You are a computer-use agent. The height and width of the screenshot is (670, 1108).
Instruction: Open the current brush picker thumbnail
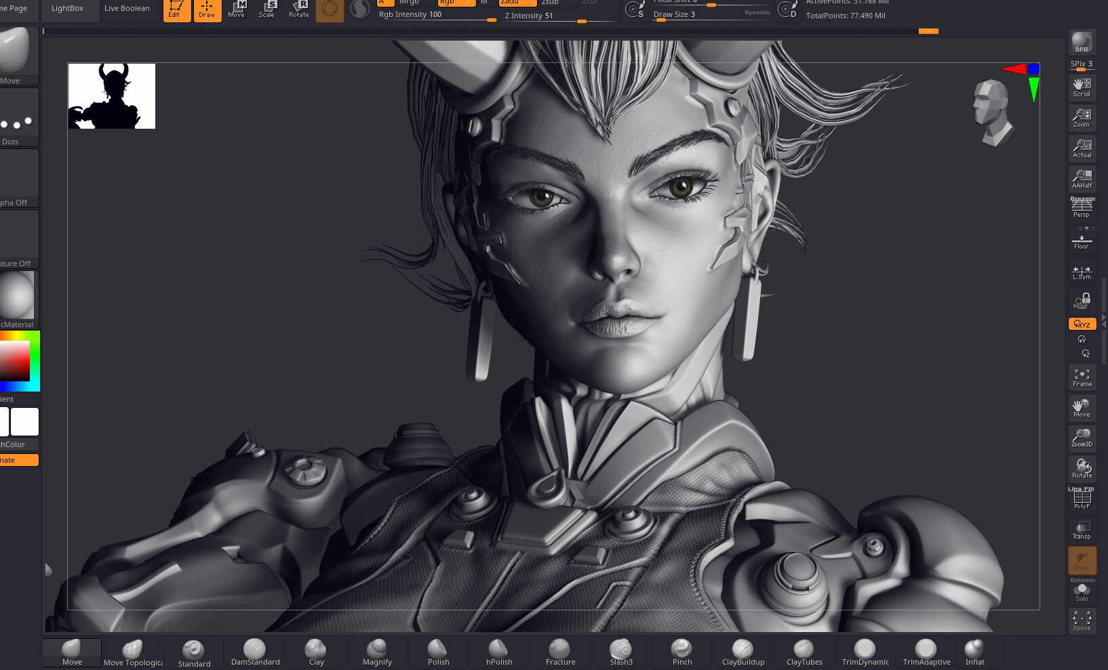(18, 56)
